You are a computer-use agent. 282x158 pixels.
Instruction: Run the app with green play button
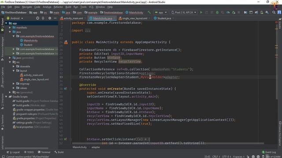201,12
